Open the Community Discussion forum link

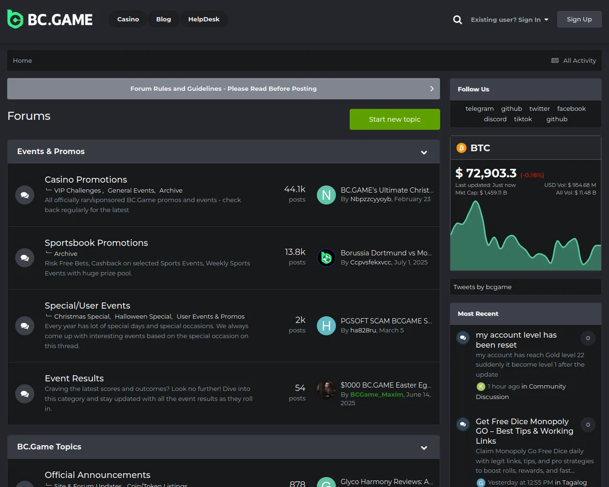pos(521,391)
